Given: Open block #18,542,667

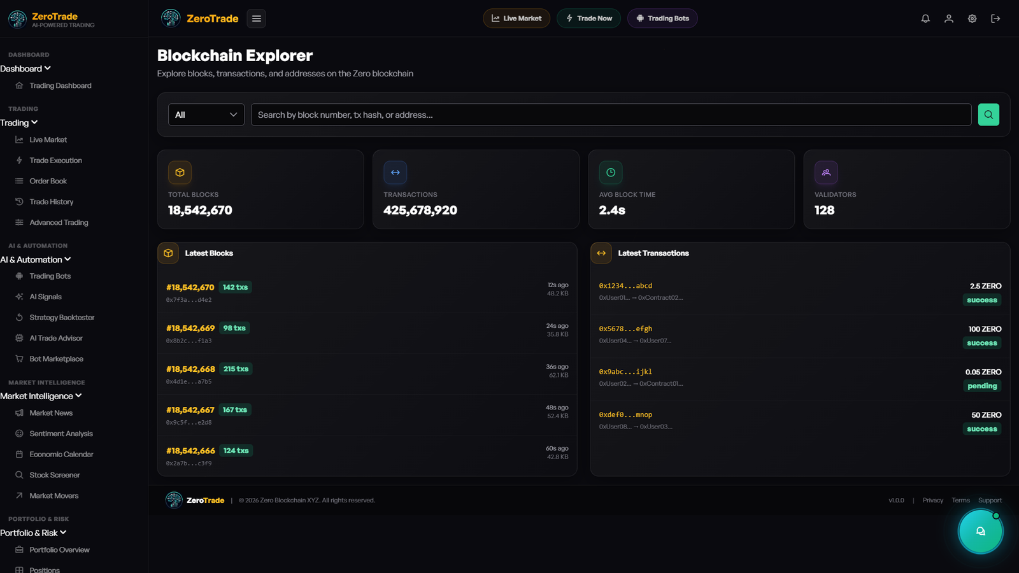Looking at the screenshot, I should (x=190, y=409).
